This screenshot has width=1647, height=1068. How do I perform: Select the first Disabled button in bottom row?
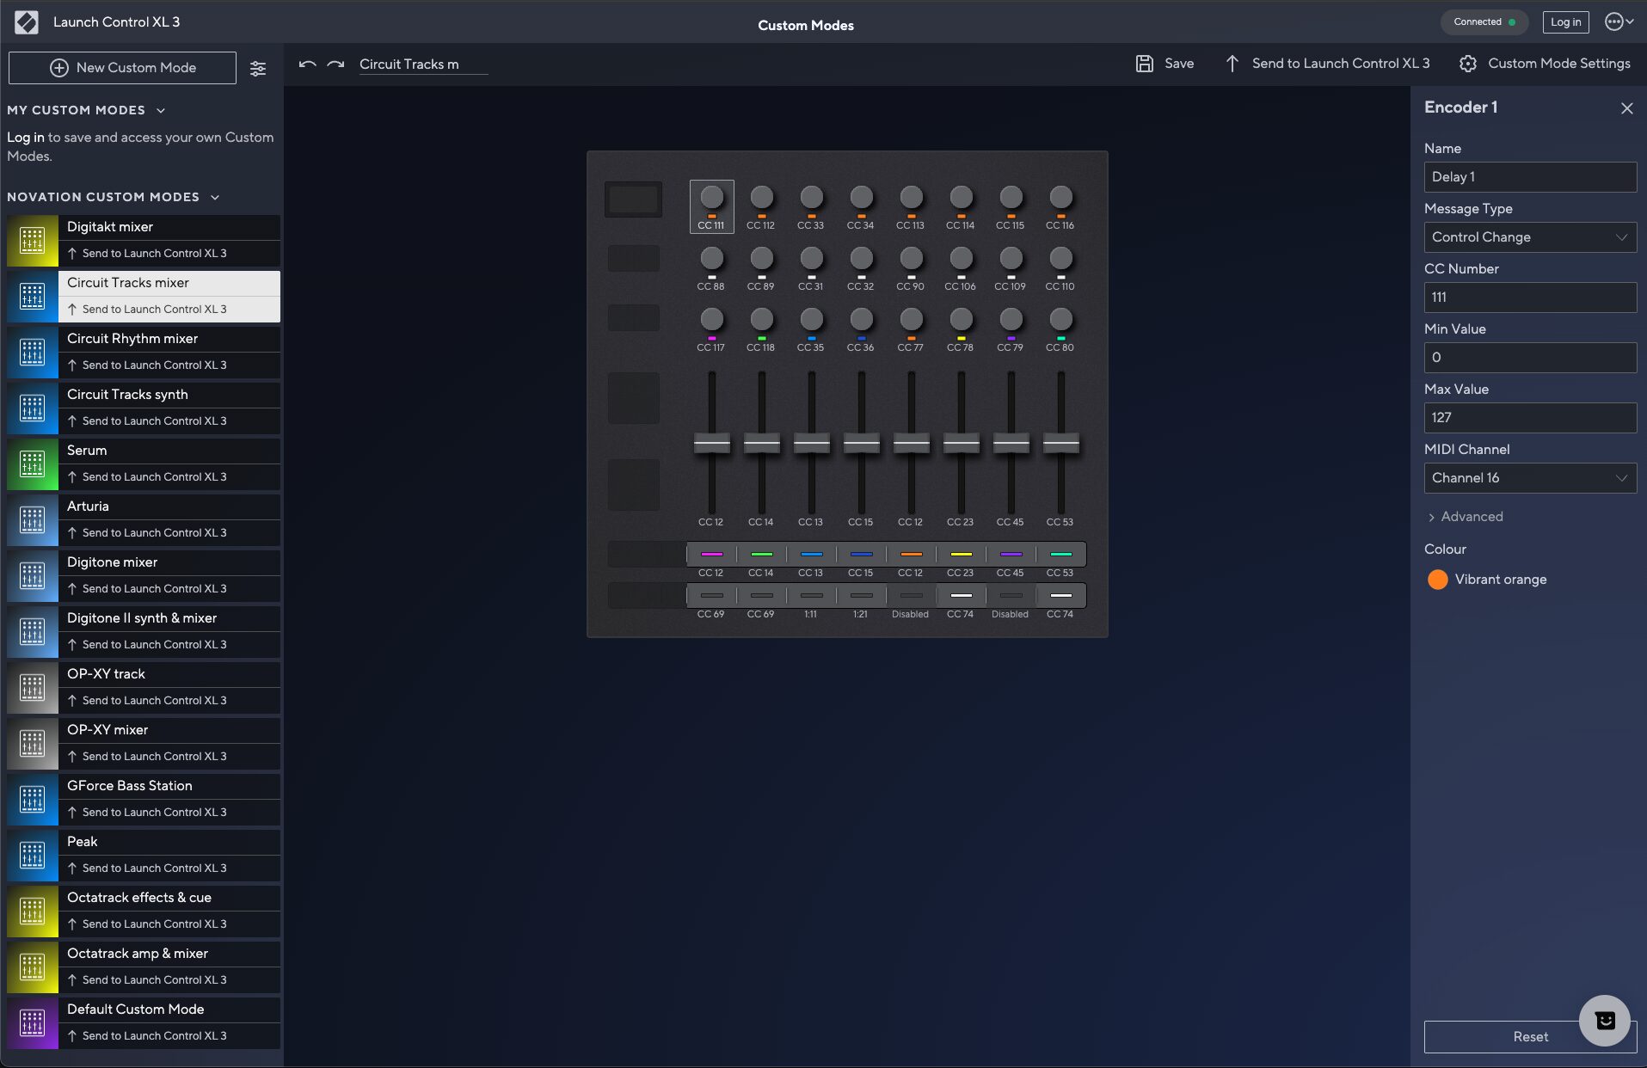[911, 596]
